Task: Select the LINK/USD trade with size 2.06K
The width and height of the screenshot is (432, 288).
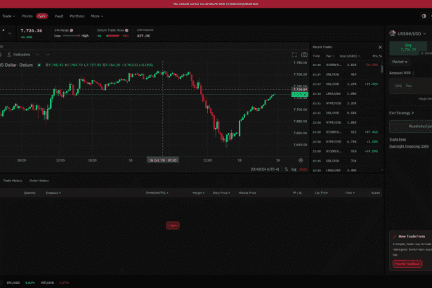Action: [x=346, y=93]
